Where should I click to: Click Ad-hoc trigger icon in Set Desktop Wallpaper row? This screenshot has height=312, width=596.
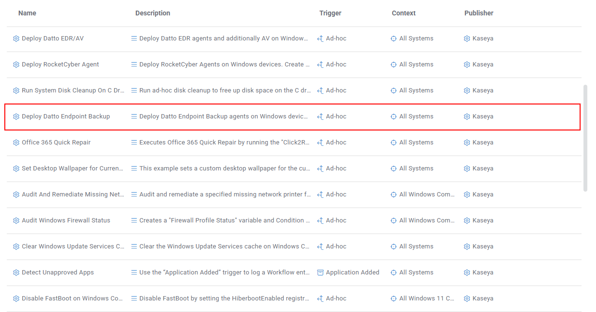pyautogui.click(x=320, y=169)
